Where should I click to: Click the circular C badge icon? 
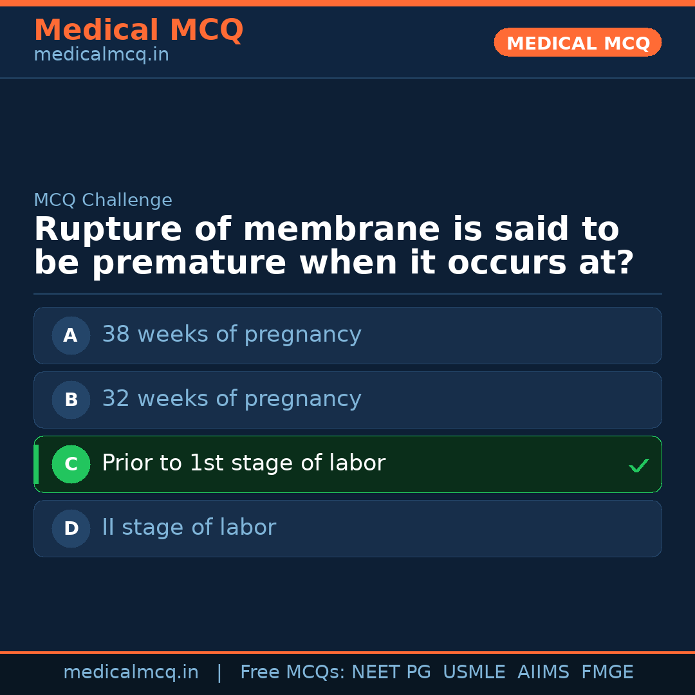click(71, 464)
